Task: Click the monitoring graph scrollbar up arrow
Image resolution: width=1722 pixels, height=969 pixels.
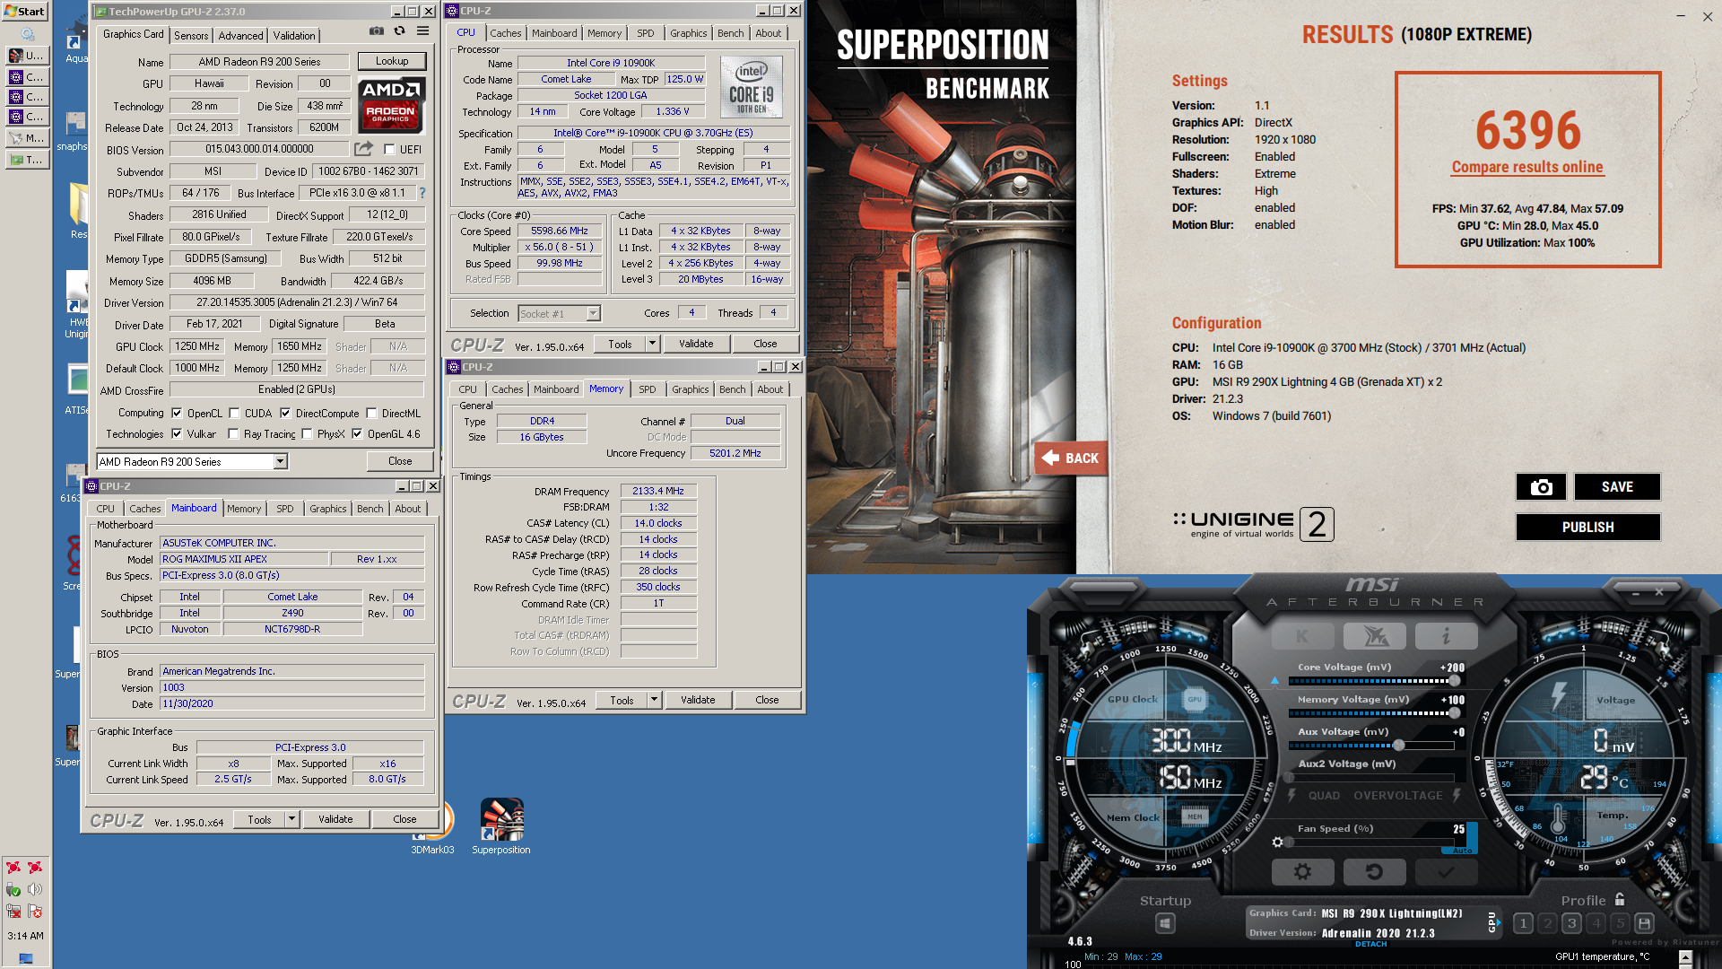Action: click(x=1685, y=957)
